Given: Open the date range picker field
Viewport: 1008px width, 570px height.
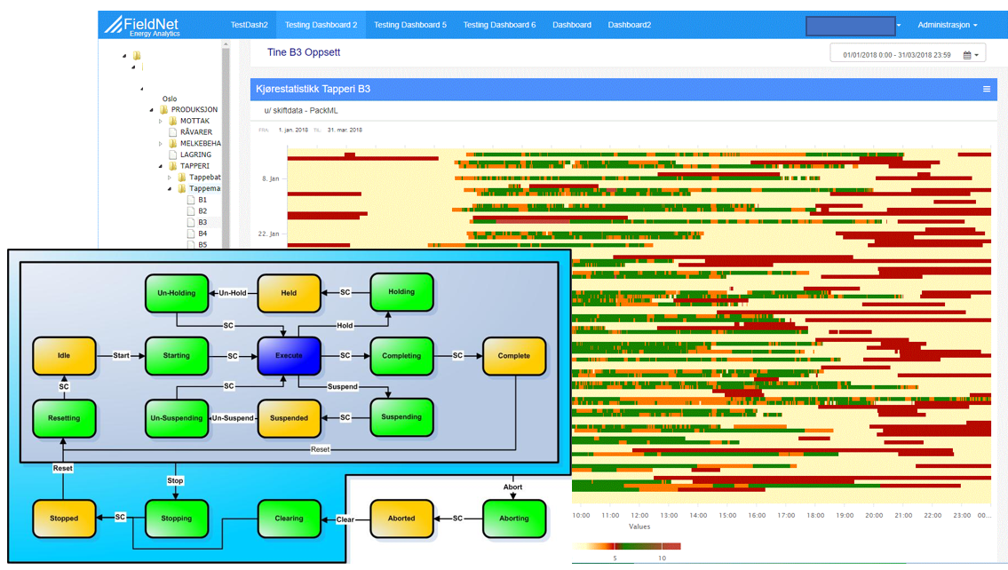Looking at the screenshot, I should click(x=907, y=55).
